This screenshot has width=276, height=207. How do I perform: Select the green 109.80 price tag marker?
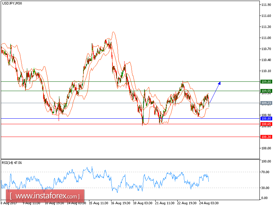[x=266, y=81]
